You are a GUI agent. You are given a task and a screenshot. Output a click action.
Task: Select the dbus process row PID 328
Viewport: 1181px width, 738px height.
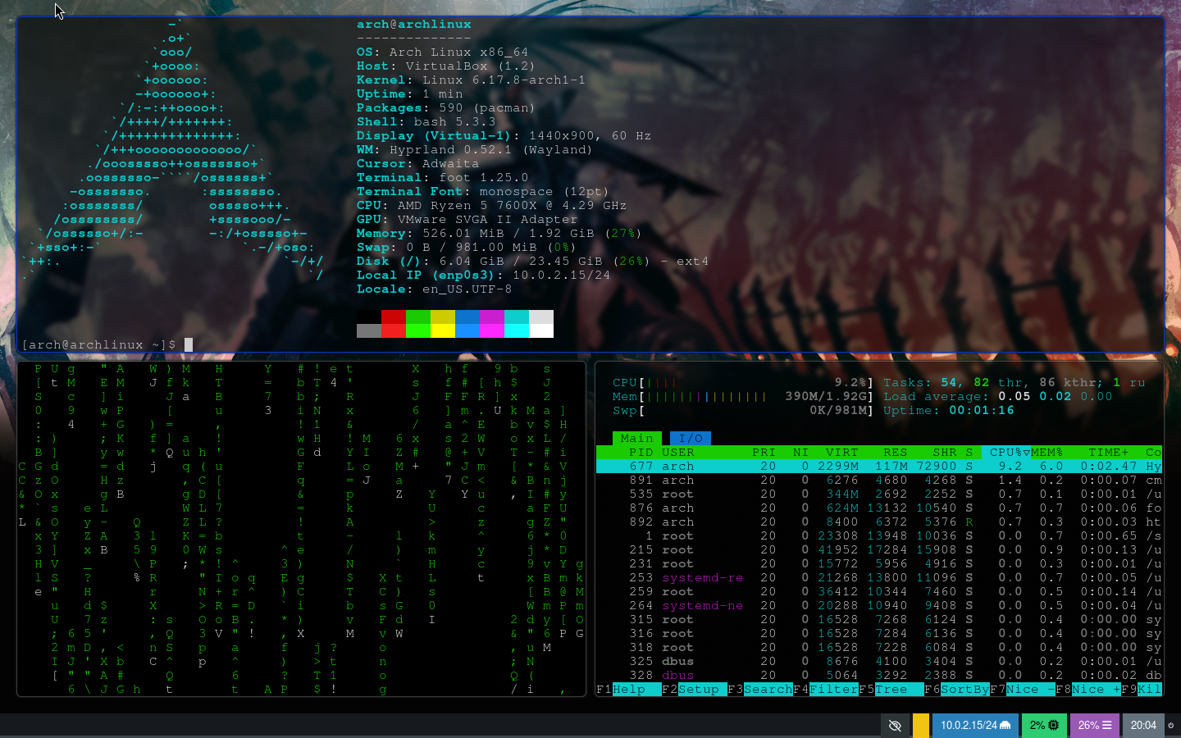(x=879, y=676)
